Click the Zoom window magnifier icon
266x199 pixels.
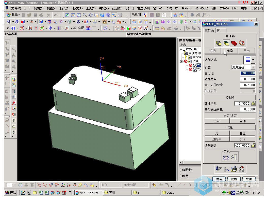tap(79, 15)
